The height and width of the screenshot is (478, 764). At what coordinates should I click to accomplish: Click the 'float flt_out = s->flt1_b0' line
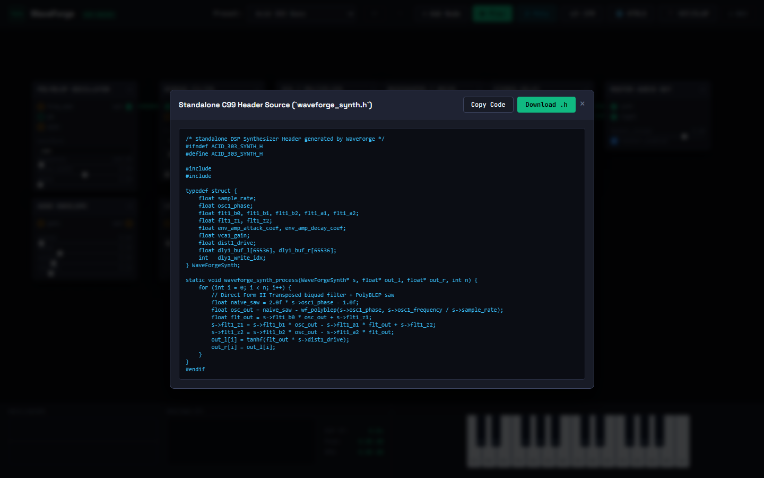(291, 318)
